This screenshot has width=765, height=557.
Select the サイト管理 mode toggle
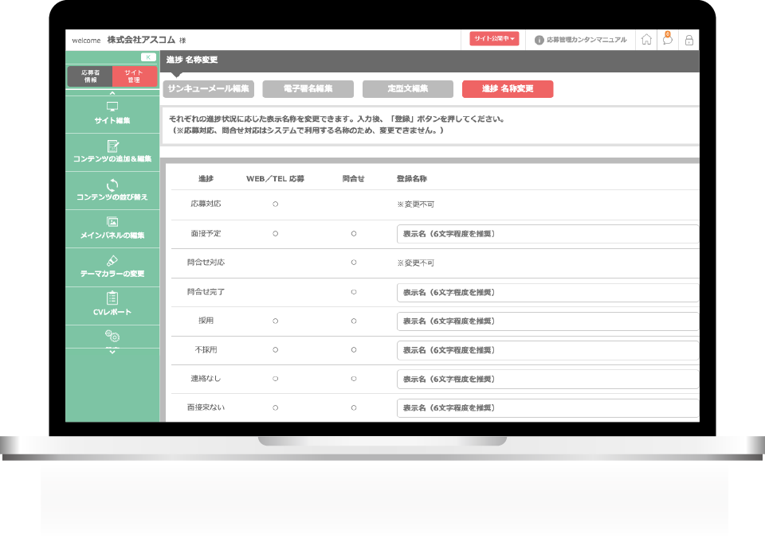tap(134, 76)
